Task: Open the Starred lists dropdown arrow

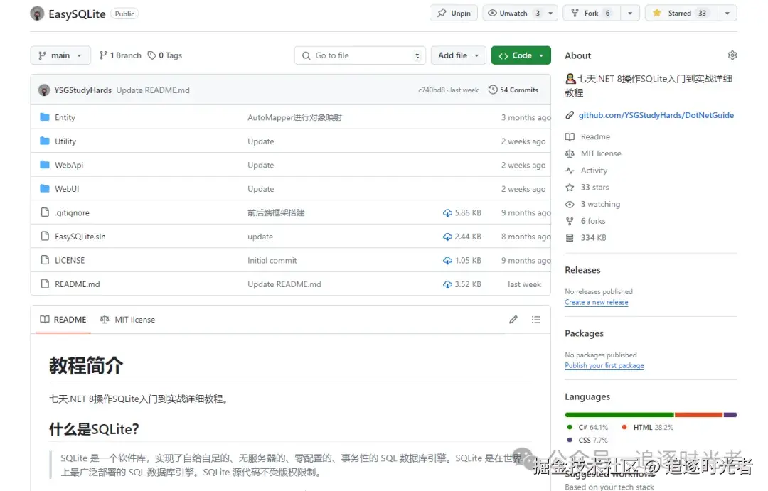Action: coord(727,14)
